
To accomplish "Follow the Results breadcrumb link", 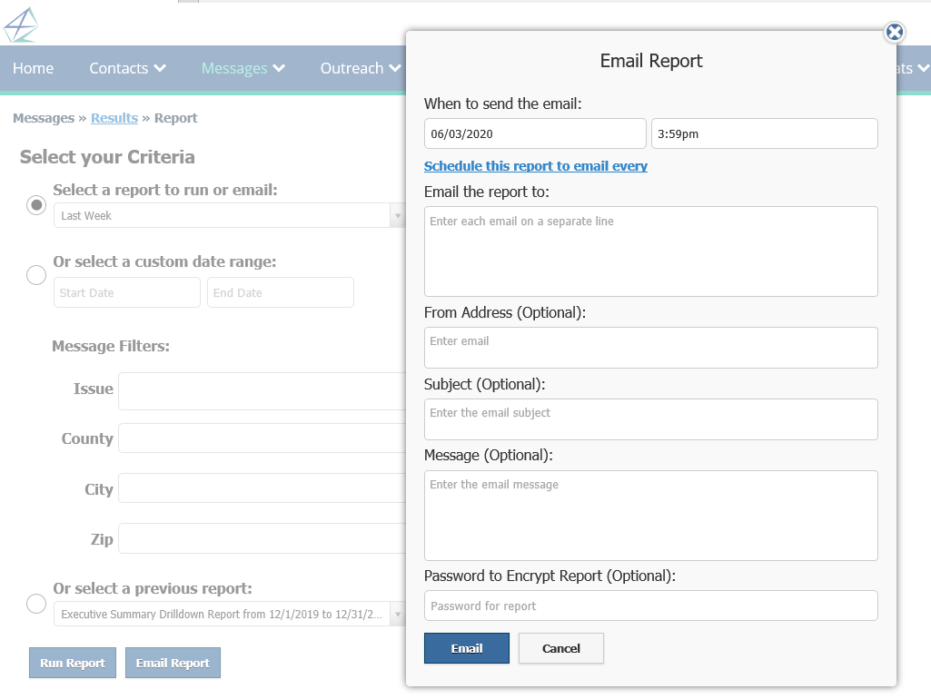I will (114, 118).
